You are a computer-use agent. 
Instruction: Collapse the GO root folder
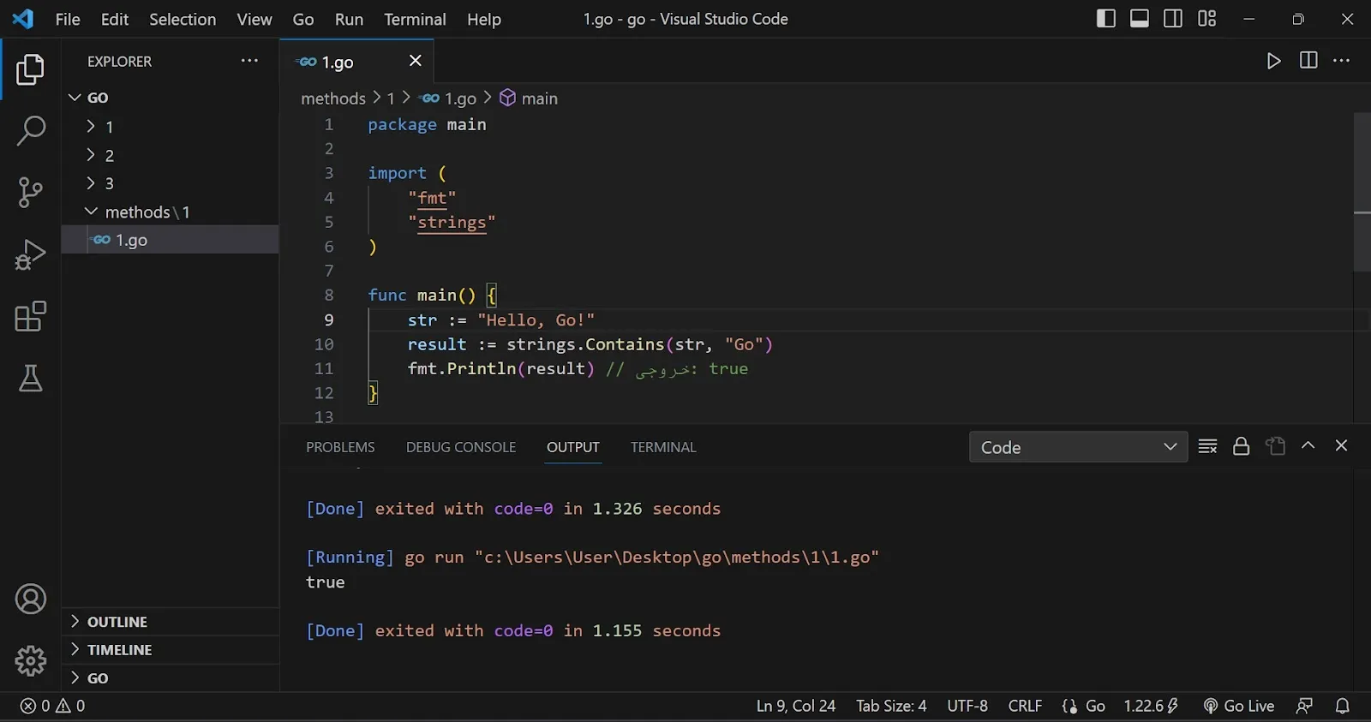pyautogui.click(x=171, y=98)
